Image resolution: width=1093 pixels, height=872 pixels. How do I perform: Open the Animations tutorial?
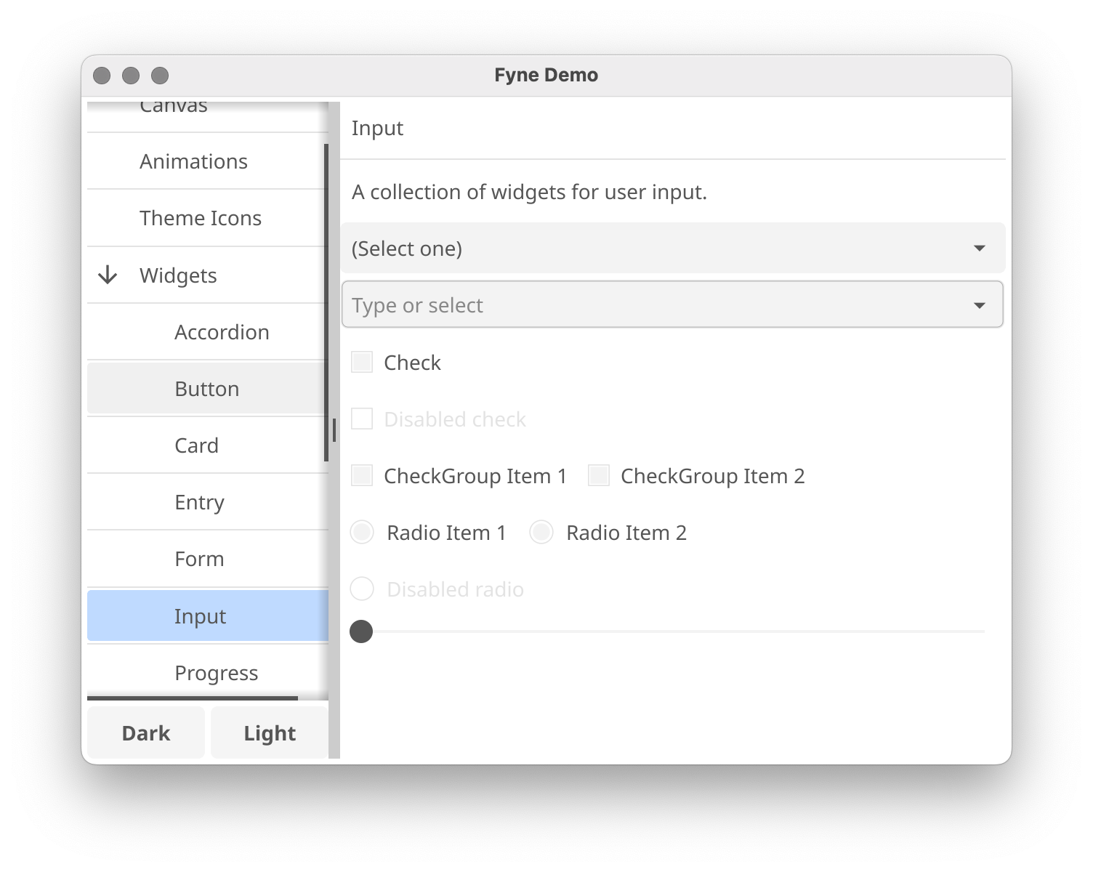208,161
